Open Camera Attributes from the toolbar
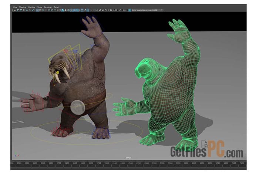The width and height of the screenshot is (259, 175). (21, 10)
